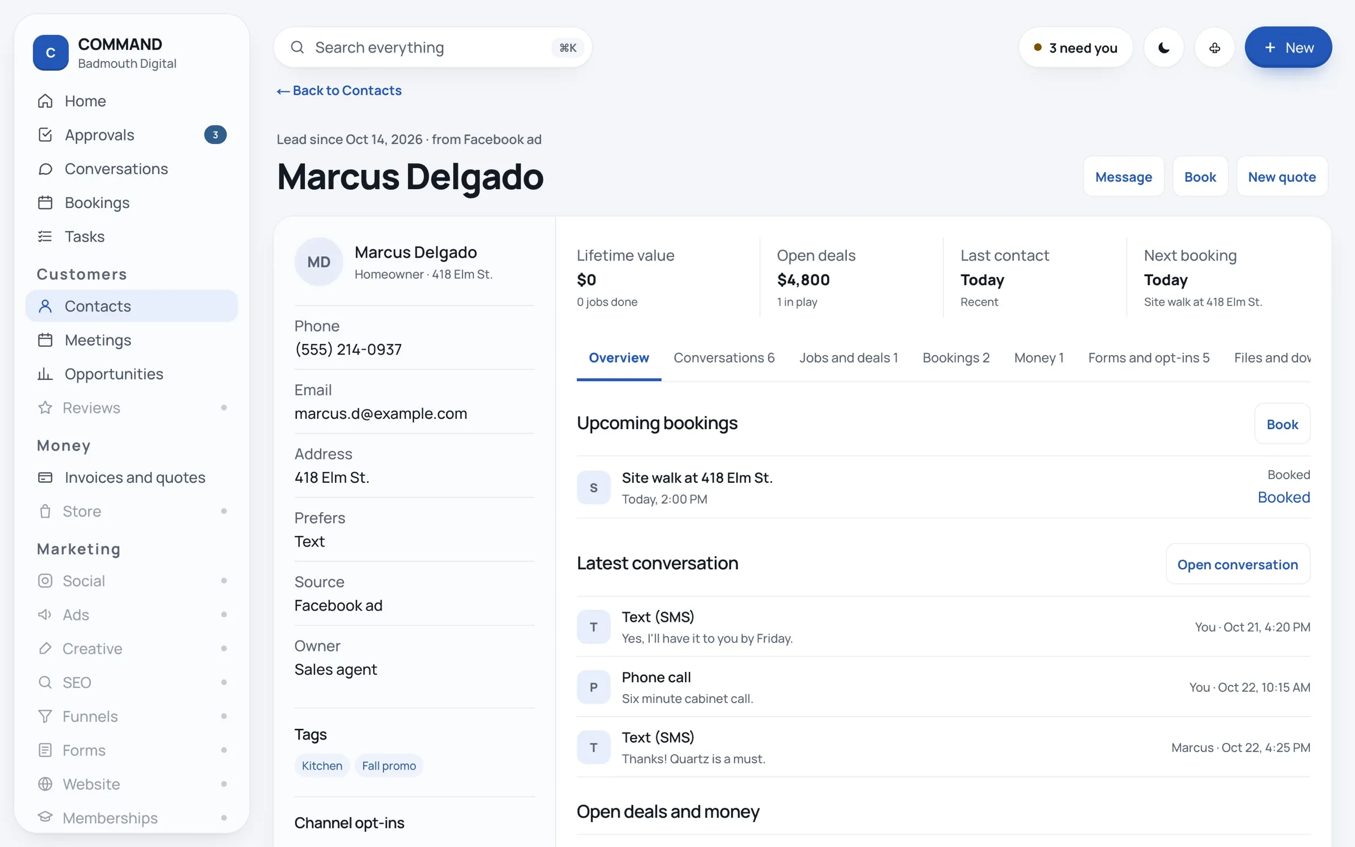Focus the Search everything field
Viewport: 1355px width, 847px height.
pos(432,47)
